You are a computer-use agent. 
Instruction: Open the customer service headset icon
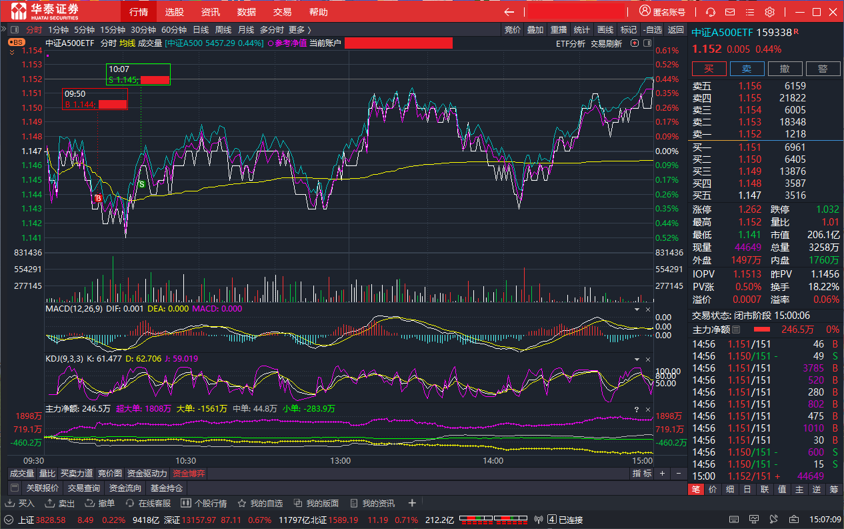tap(711, 12)
